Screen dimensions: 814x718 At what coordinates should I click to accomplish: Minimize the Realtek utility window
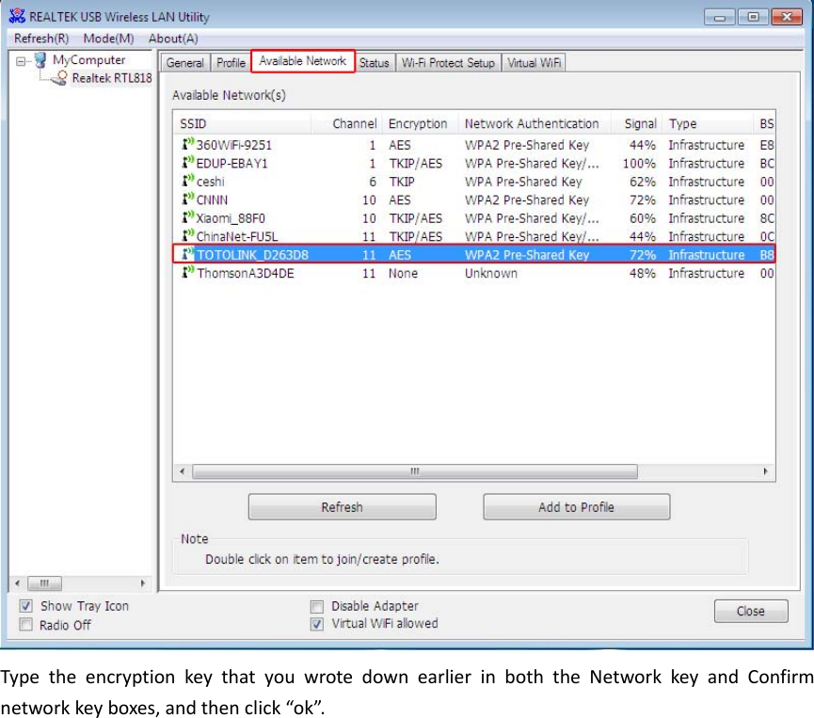(x=720, y=17)
